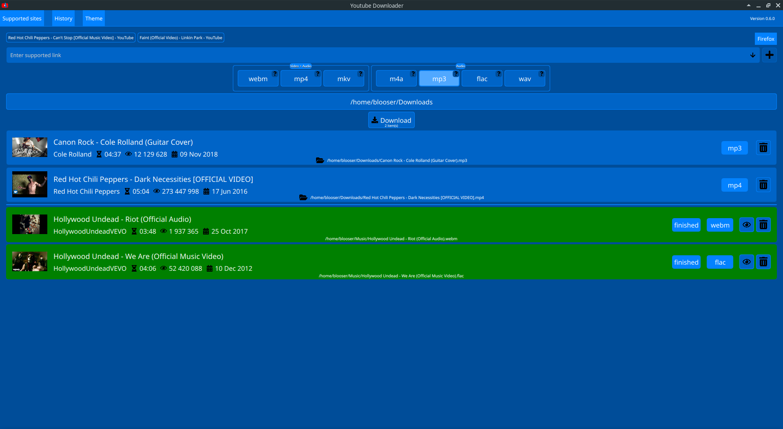Screen dimensions: 783x429
Task: Click webm format badge on Riot item
Action: tap(720, 225)
